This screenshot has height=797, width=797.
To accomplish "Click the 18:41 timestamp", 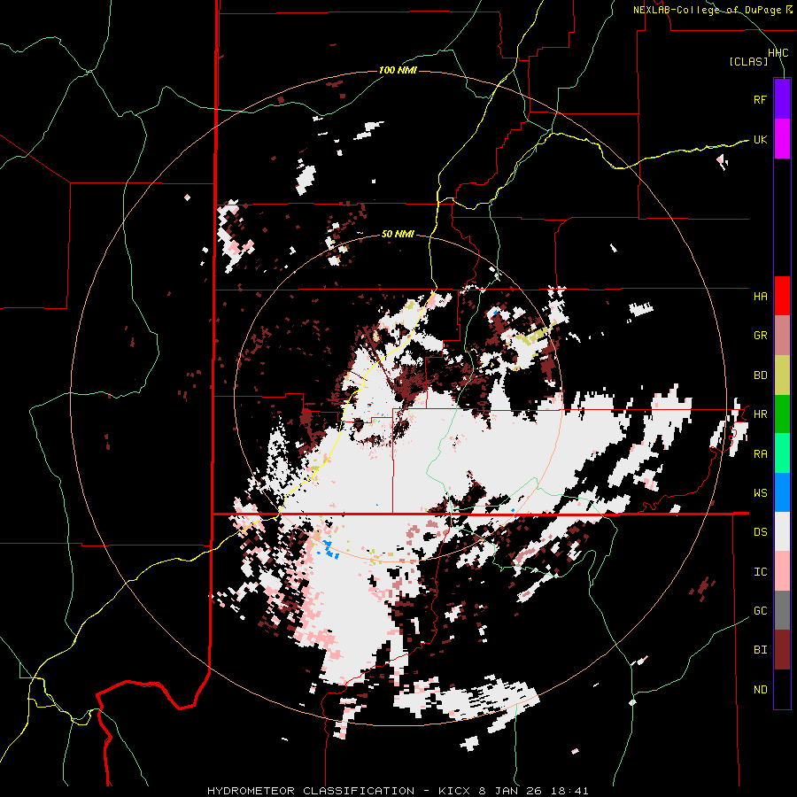I will [569, 791].
